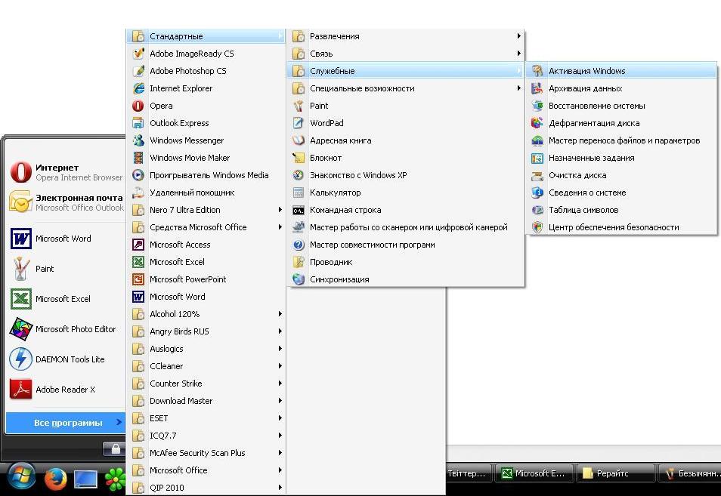This screenshot has height=496, width=721.
Task: Select the Служебные menu entry
Action: point(406,71)
